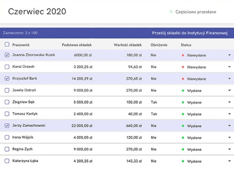Select the name Krzysztof Bark
This screenshot has width=234, height=172.
coord(25,79)
